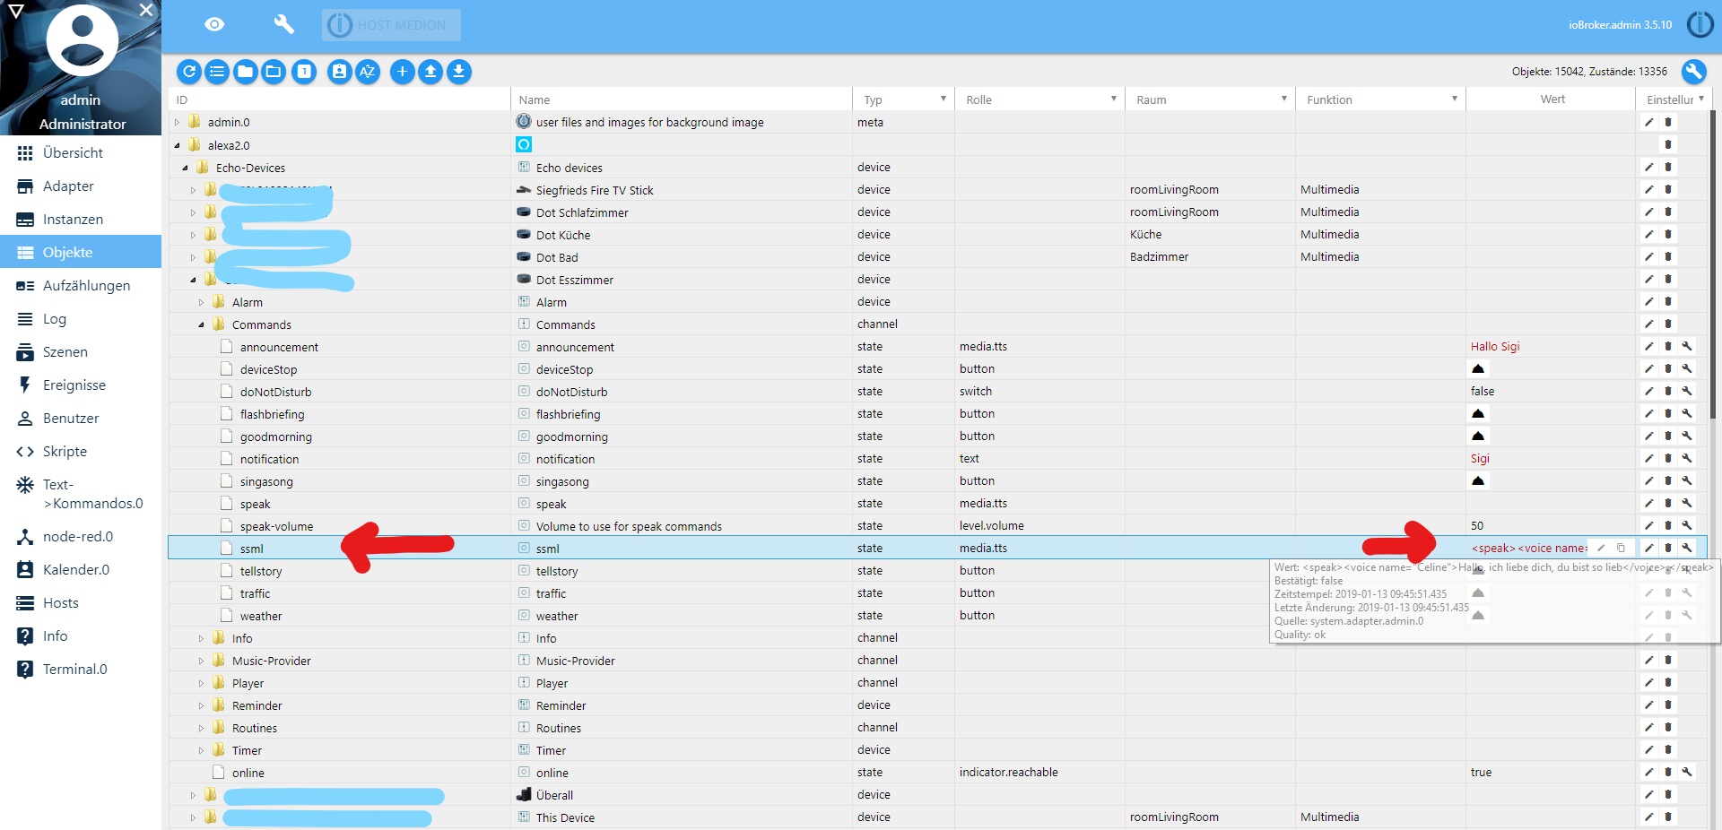The image size is (1722, 830).
Task: Edit the ssml object with pencil
Action: click(1649, 548)
